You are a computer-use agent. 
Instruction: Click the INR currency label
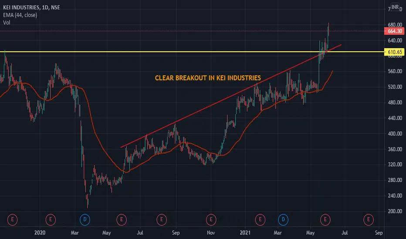[x=395, y=7]
